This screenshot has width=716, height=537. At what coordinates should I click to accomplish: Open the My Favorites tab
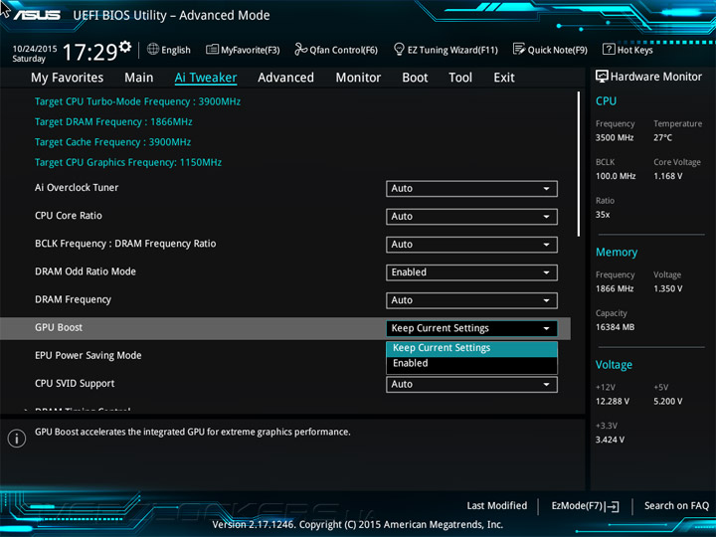(x=68, y=78)
